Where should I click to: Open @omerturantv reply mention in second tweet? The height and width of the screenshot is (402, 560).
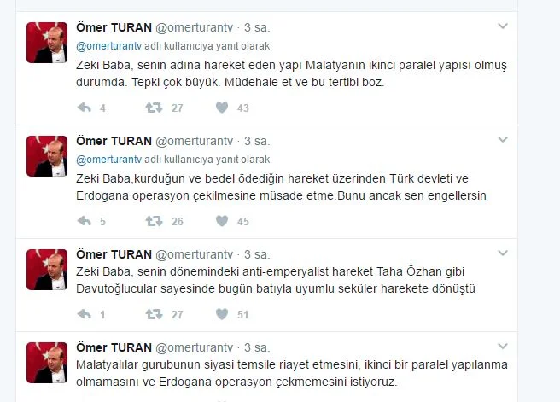tap(109, 160)
